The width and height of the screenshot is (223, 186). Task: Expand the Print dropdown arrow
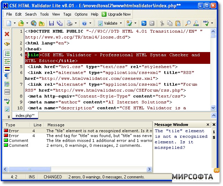coord(76,23)
